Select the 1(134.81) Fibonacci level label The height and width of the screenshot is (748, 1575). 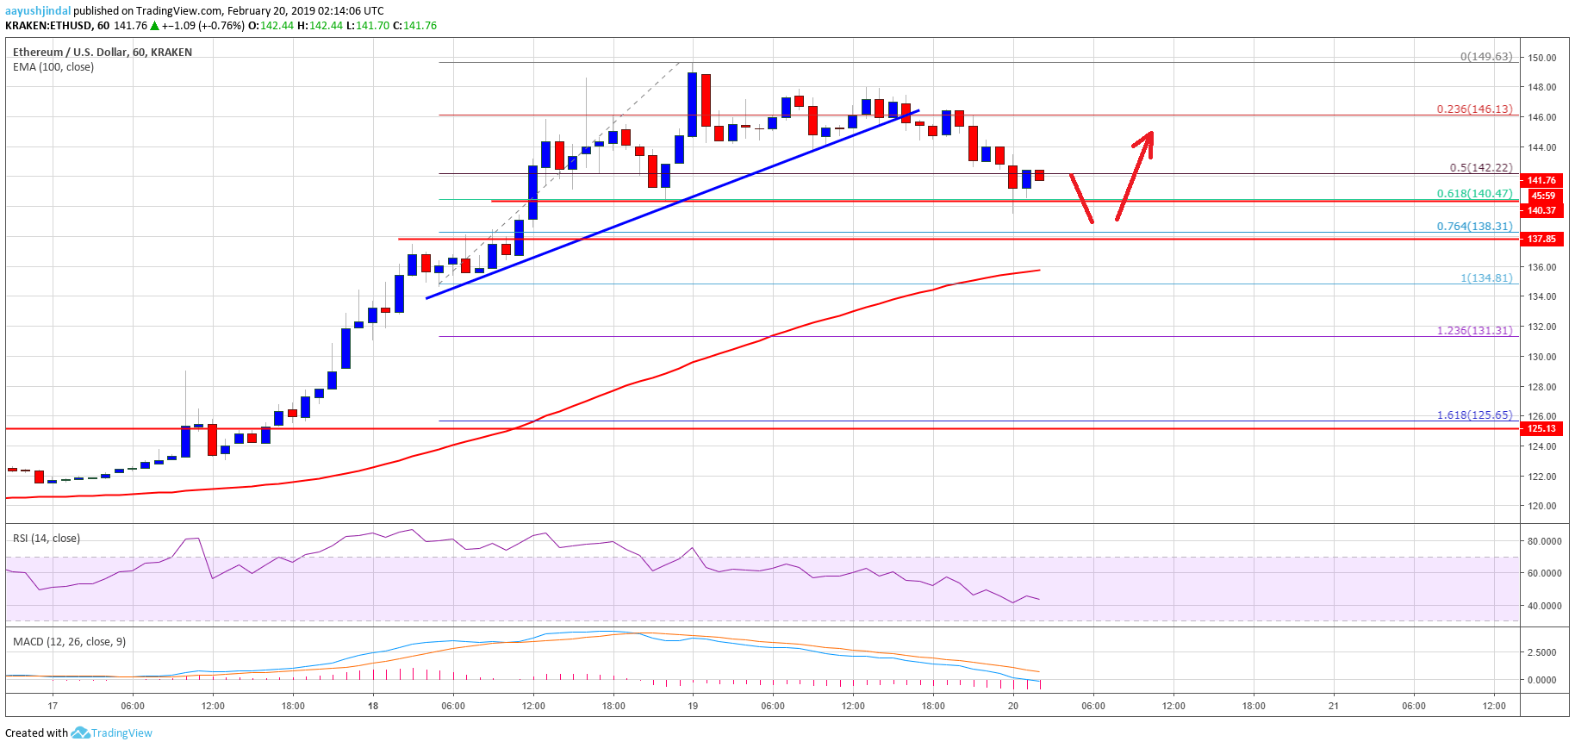pos(1486,277)
